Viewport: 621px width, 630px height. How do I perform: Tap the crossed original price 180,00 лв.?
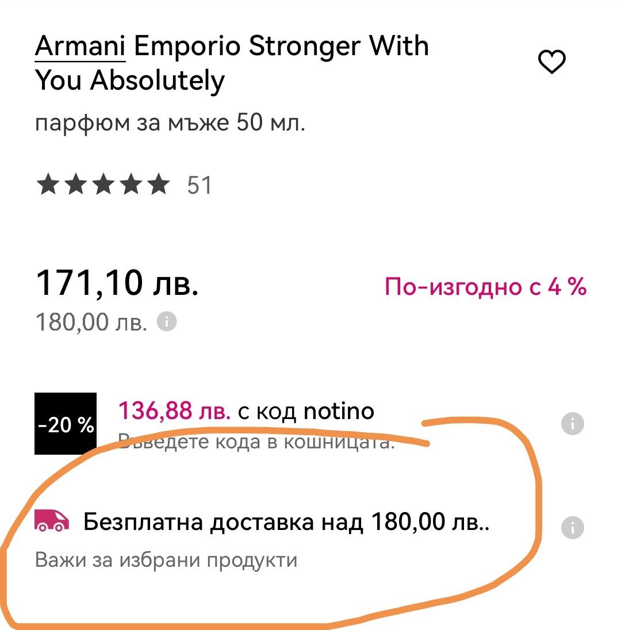pyautogui.click(x=91, y=322)
